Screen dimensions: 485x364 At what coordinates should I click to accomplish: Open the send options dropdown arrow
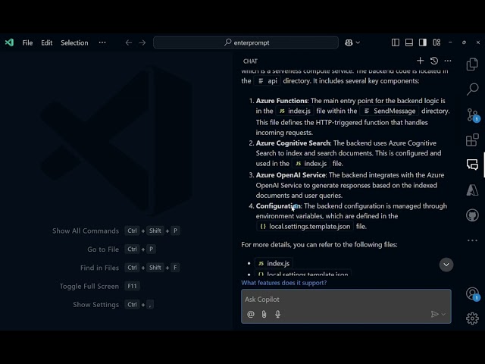443,314
